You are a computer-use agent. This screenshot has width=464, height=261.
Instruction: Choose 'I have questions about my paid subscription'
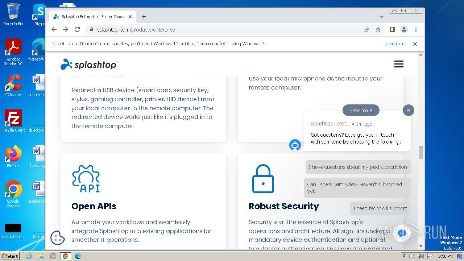[358, 167]
